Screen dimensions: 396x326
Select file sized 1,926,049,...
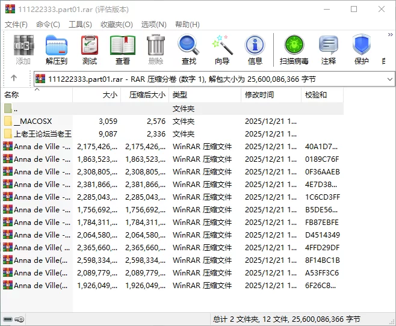pyautogui.click(x=173, y=285)
